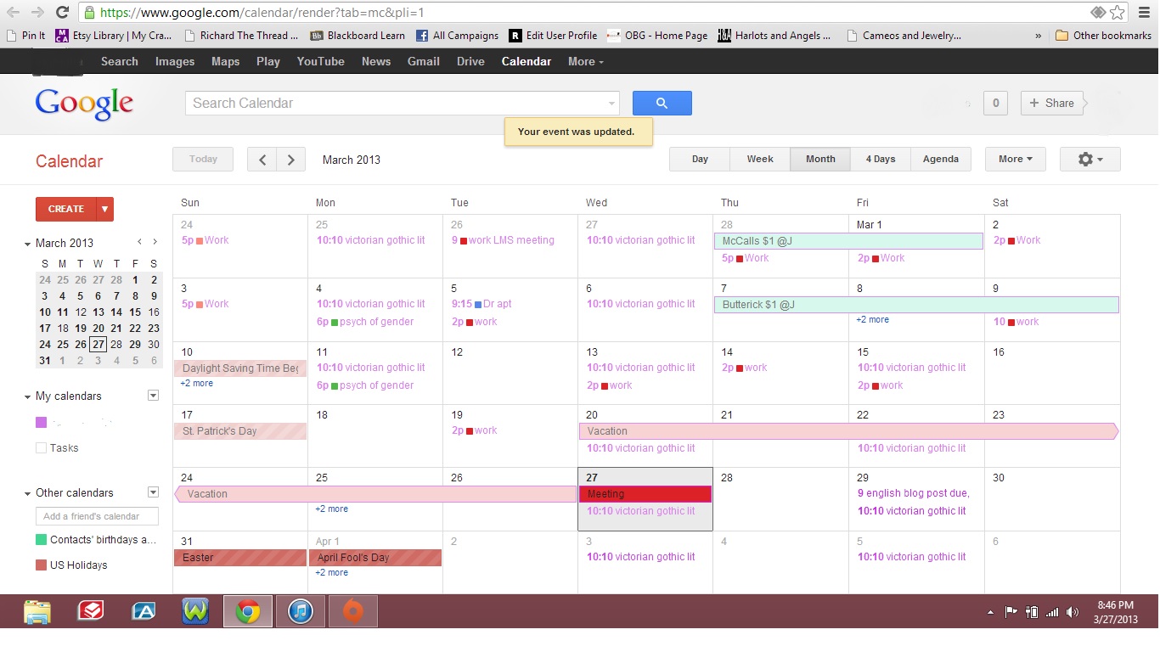Open the More menu in top bar
The width and height of the screenshot is (1160, 652).
[x=586, y=61]
